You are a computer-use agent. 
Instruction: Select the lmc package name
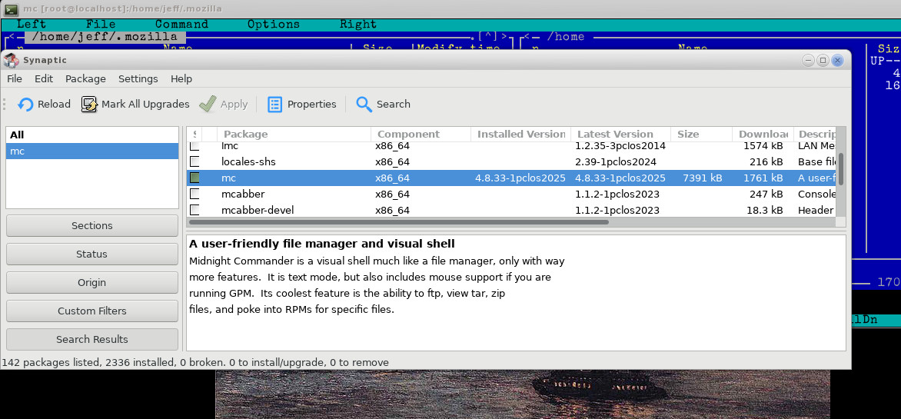coord(229,146)
